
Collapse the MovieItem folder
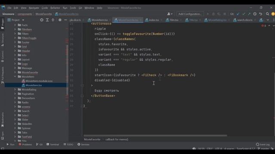tap(15, 77)
